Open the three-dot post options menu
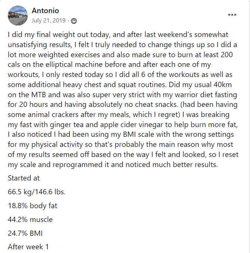This screenshot has width=250, height=253. pyautogui.click(x=232, y=15)
